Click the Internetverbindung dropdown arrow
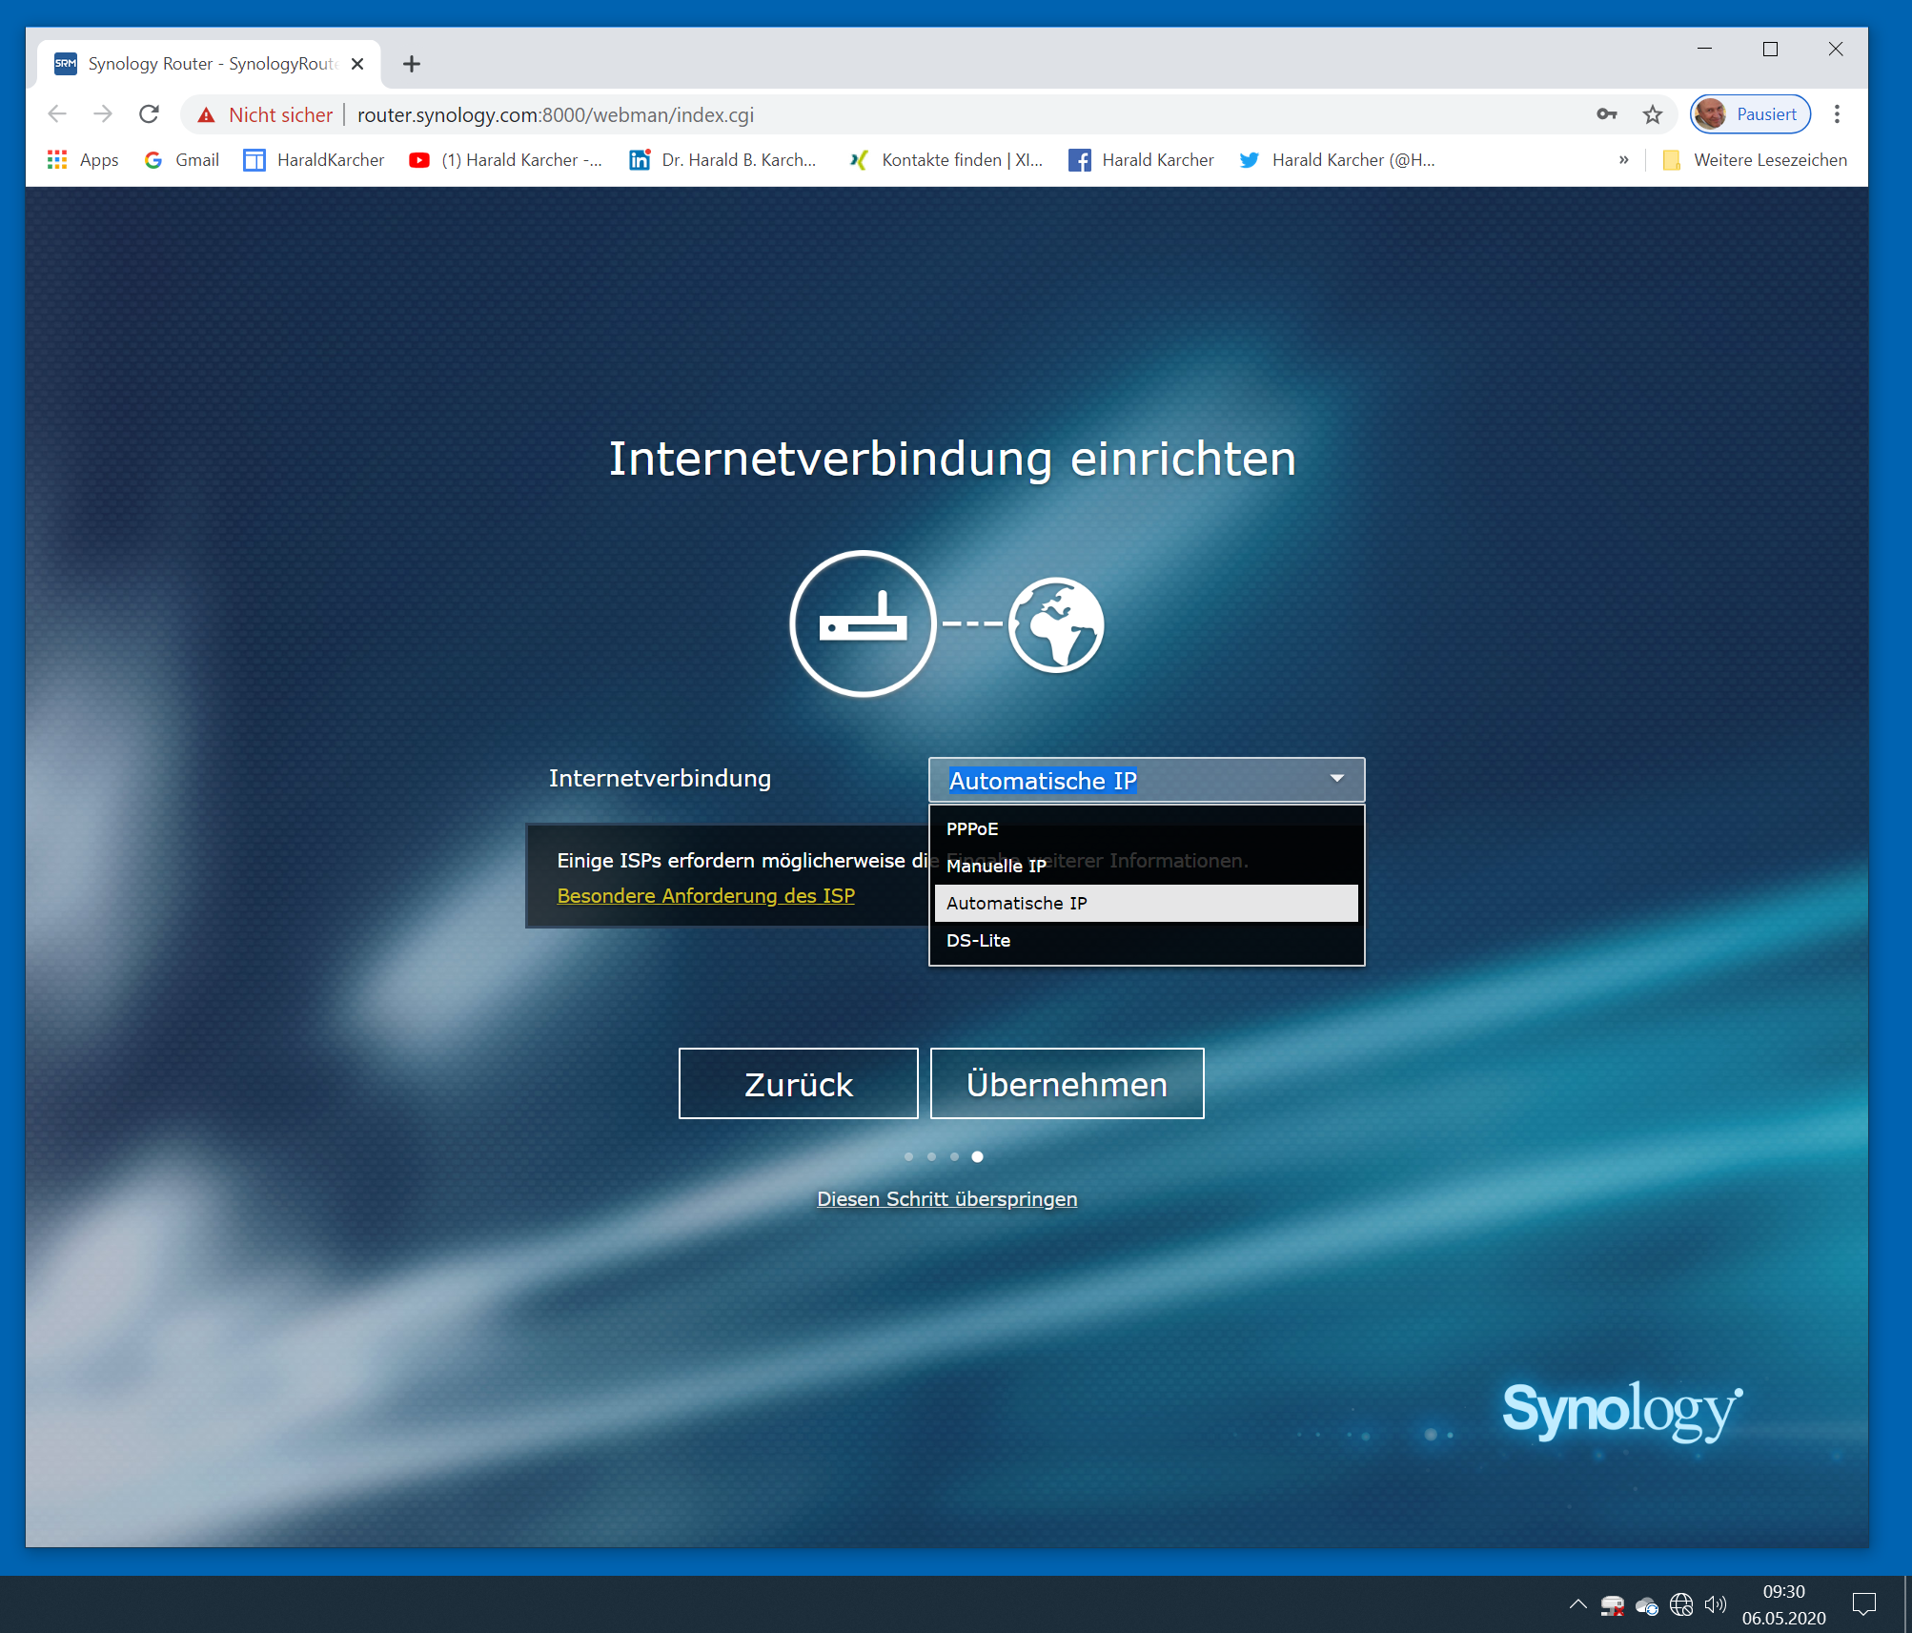This screenshot has height=1633, width=1912. click(x=1337, y=779)
